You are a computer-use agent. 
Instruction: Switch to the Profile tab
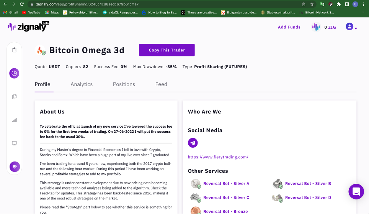point(42,84)
